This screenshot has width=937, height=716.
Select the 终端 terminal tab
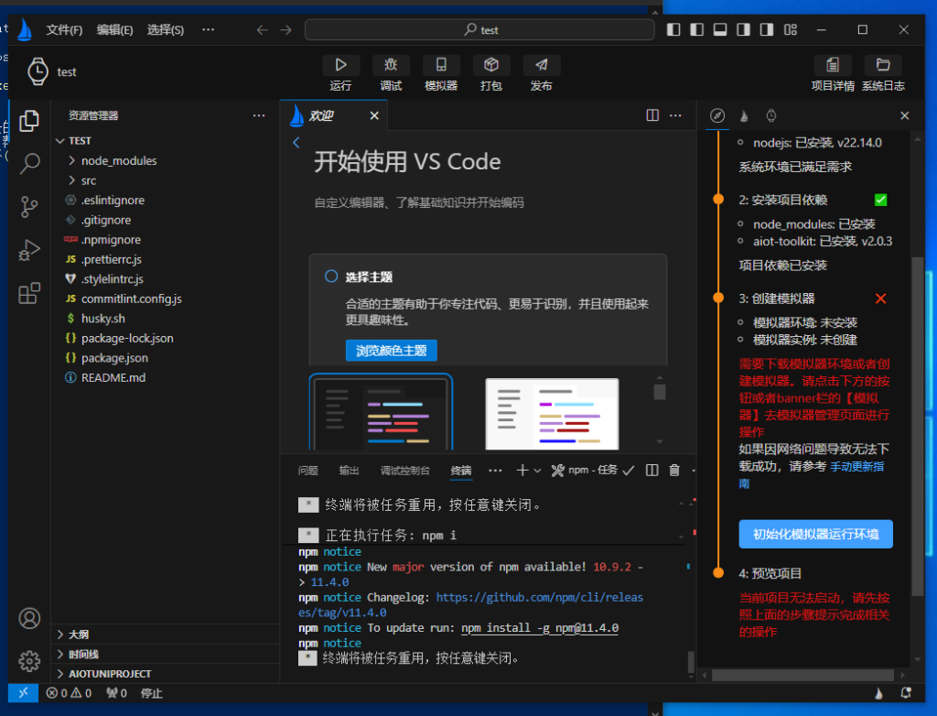pos(461,471)
